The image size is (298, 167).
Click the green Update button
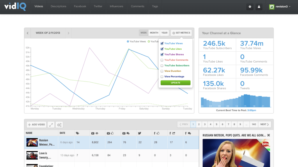tap(175, 83)
